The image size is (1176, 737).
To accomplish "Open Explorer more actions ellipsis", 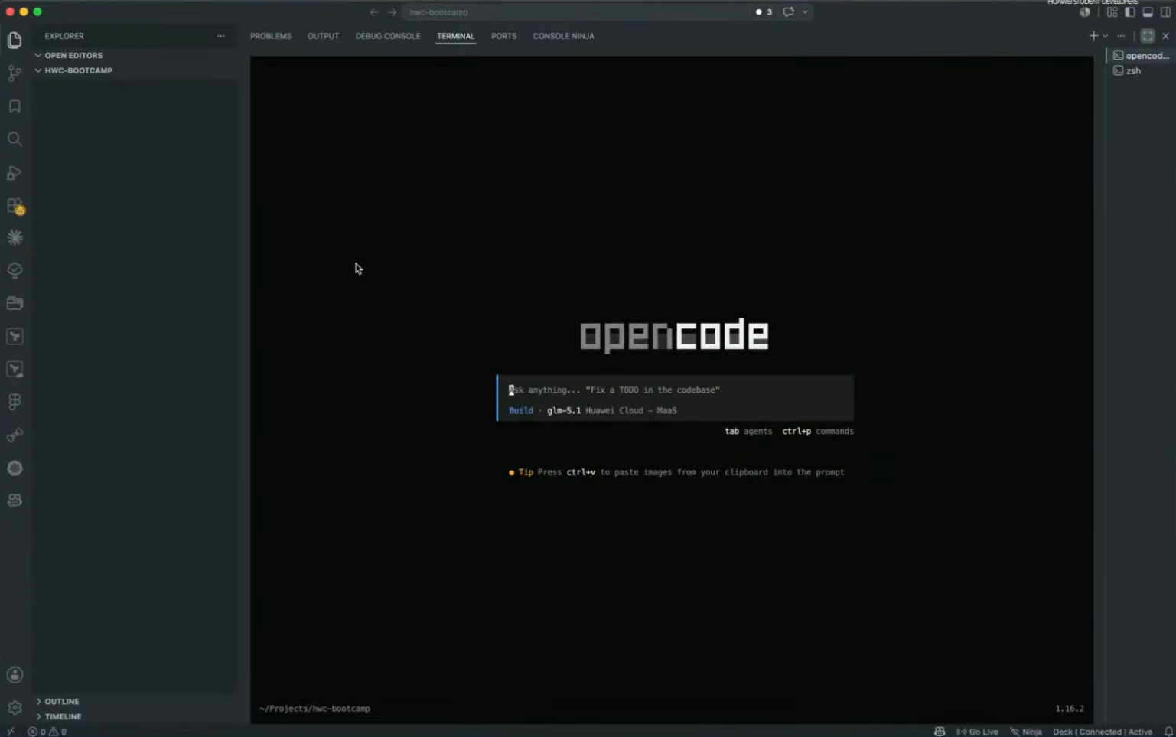I will (x=220, y=36).
